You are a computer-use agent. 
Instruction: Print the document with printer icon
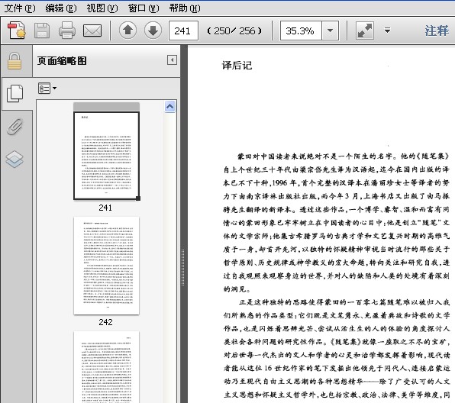tap(67, 31)
